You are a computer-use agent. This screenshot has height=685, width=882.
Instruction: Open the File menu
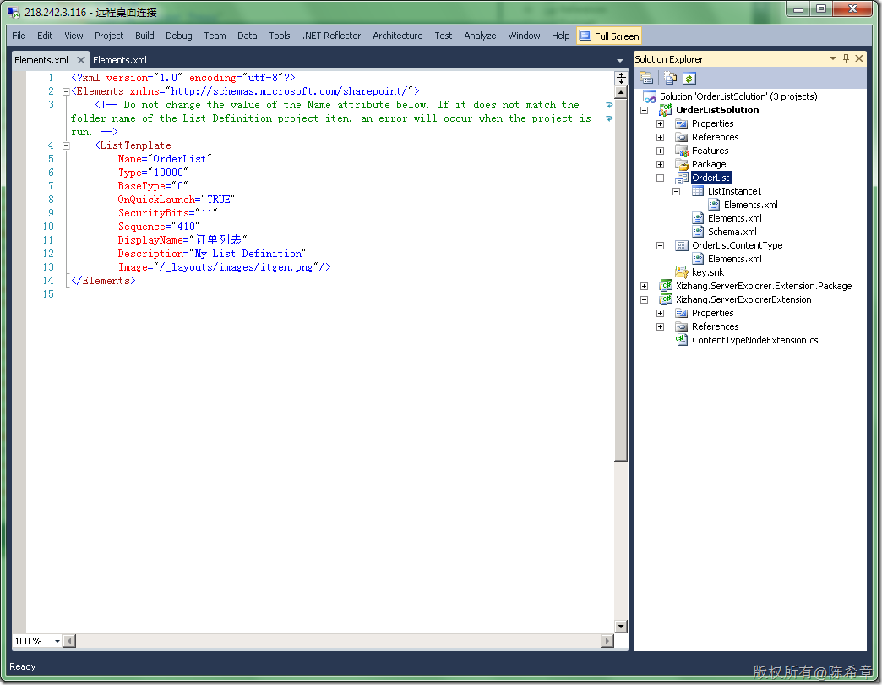click(x=19, y=36)
